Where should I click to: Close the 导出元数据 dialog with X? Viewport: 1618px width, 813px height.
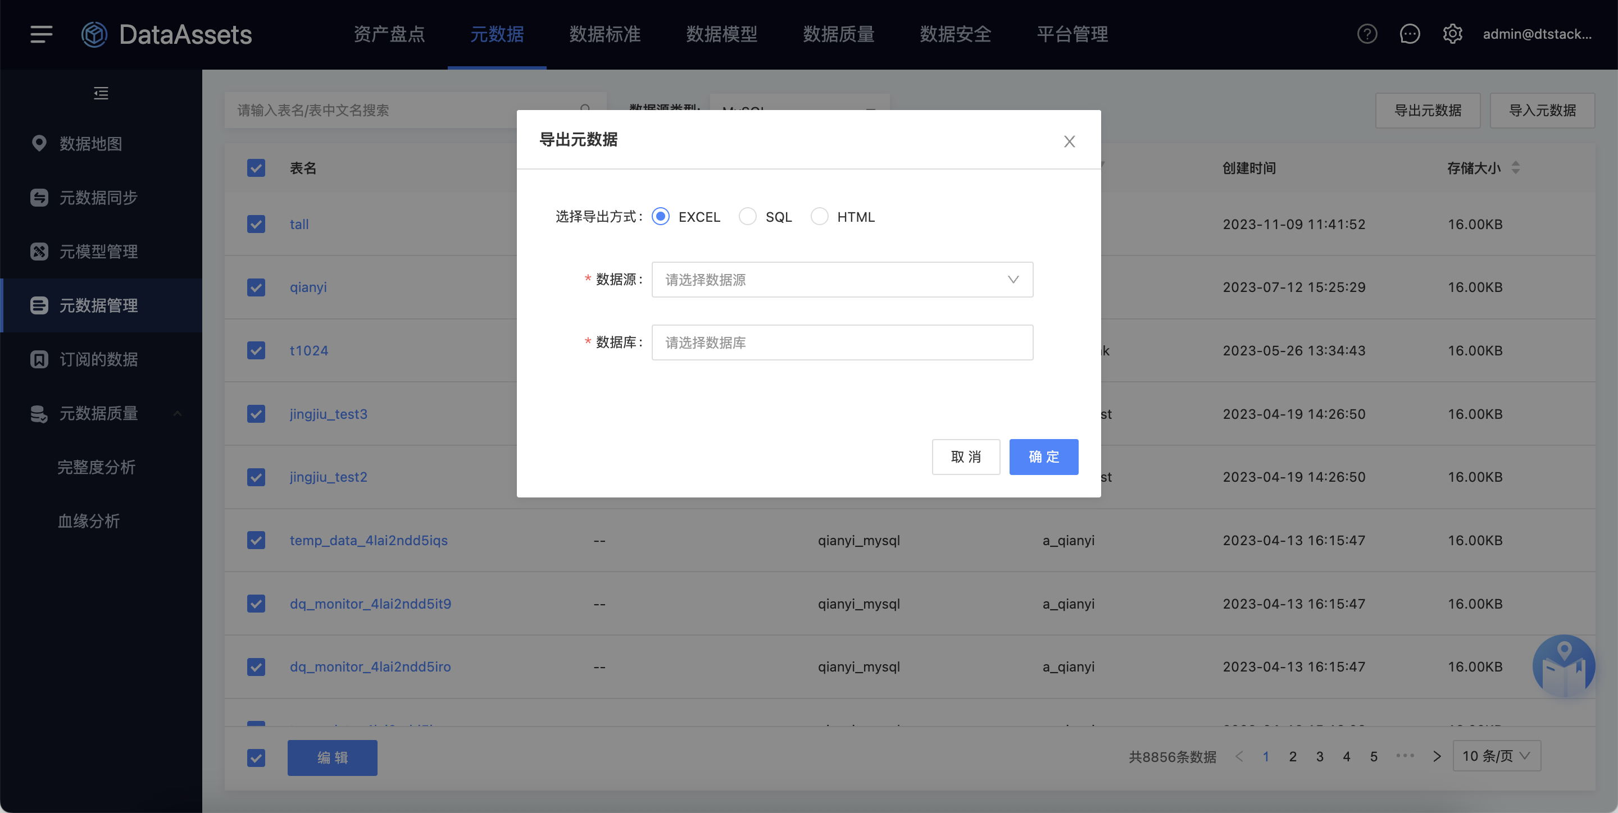1069,141
